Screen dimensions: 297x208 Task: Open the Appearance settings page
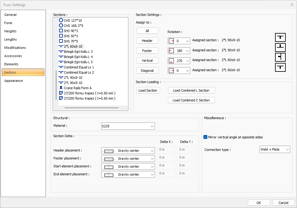[x=13, y=81]
